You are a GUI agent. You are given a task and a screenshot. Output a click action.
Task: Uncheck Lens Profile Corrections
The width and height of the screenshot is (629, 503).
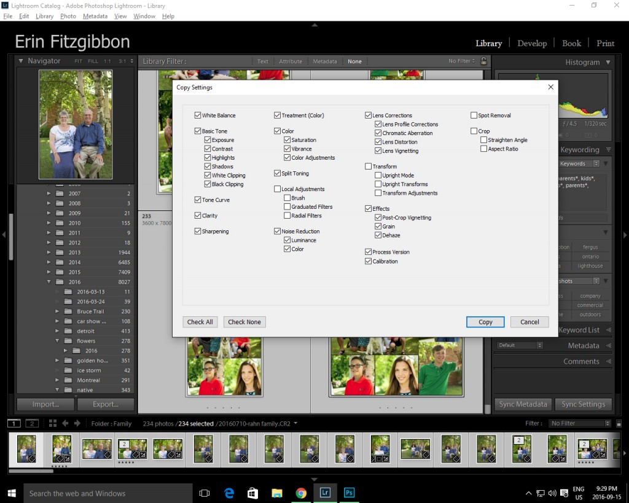click(x=378, y=124)
